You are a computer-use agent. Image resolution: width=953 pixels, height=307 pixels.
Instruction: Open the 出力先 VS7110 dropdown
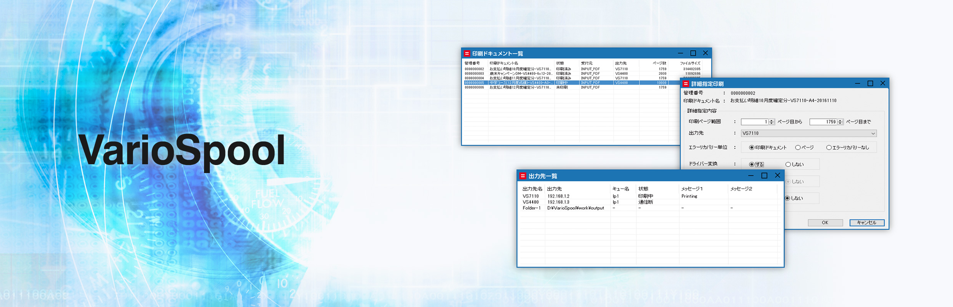coord(873,133)
